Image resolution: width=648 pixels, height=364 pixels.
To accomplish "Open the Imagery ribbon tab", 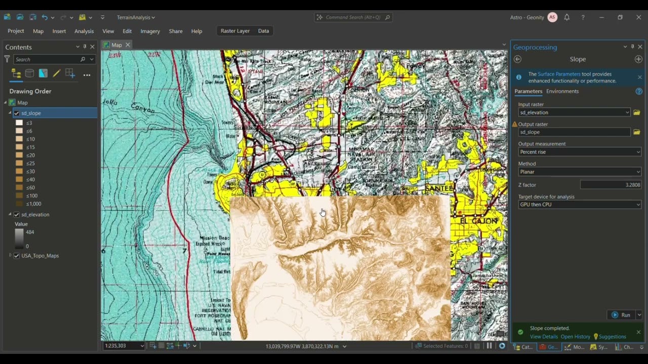I will pyautogui.click(x=150, y=31).
